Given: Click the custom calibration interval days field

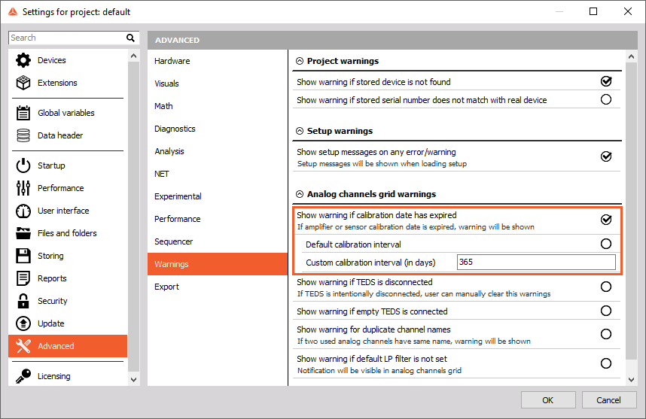Looking at the screenshot, I should [x=536, y=263].
